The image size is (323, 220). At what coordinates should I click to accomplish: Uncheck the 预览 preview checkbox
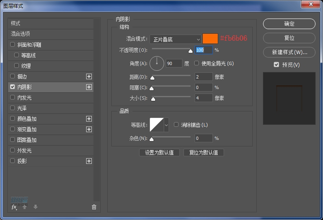point(276,65)
